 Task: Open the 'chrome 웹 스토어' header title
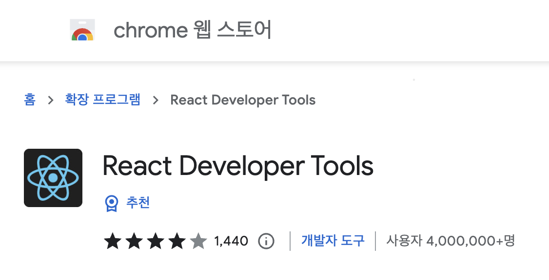[x=193, y=30]
